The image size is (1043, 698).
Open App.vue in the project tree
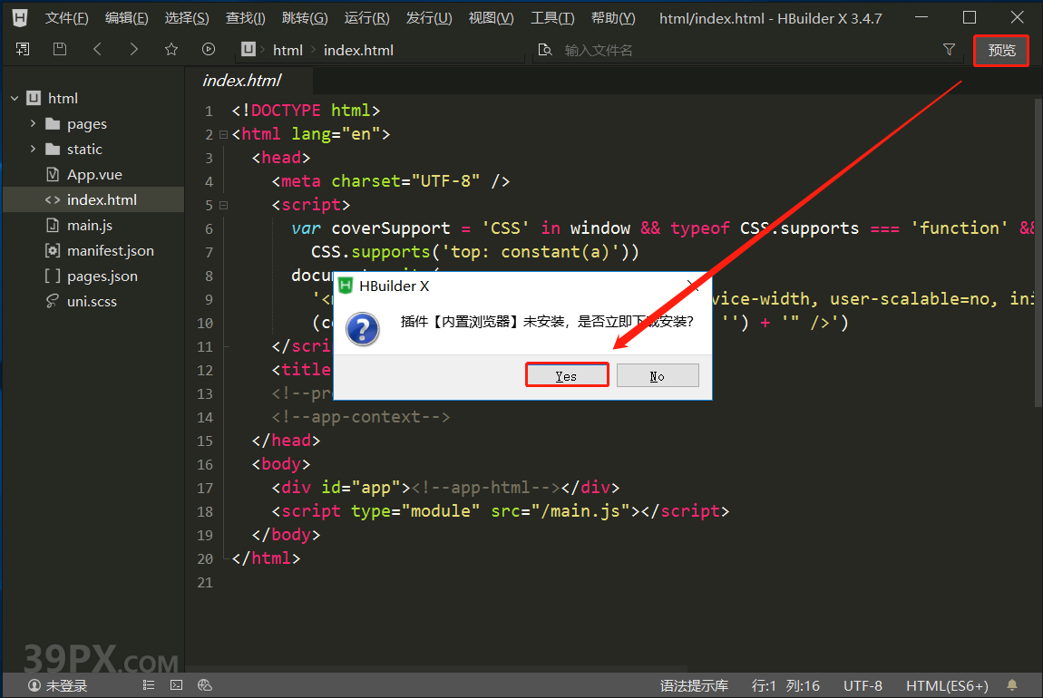point(93,174)
